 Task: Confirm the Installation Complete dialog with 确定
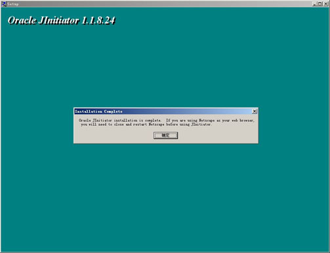click(x=165, y=135)
